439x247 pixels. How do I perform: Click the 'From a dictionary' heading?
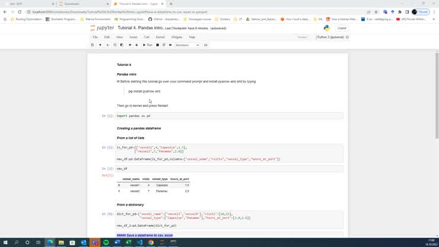130,205
